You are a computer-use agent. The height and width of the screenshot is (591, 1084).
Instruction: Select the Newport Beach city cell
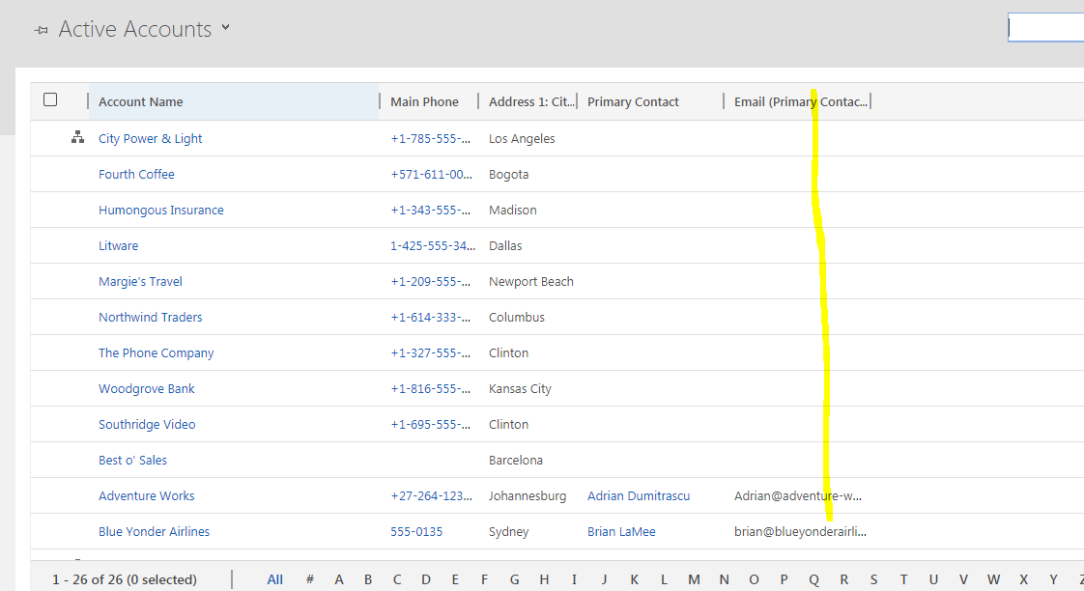531,281
